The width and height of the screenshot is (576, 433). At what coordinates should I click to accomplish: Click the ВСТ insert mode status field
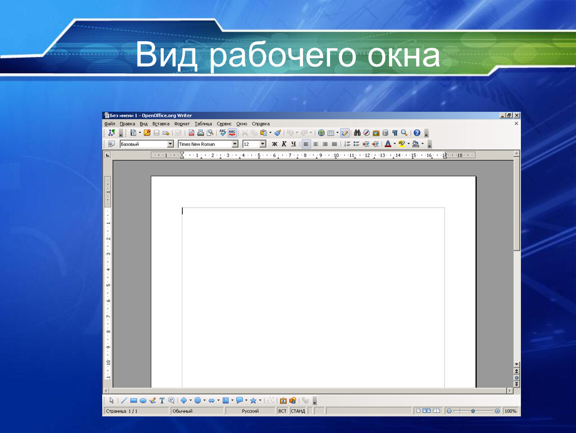coord(282,411)
